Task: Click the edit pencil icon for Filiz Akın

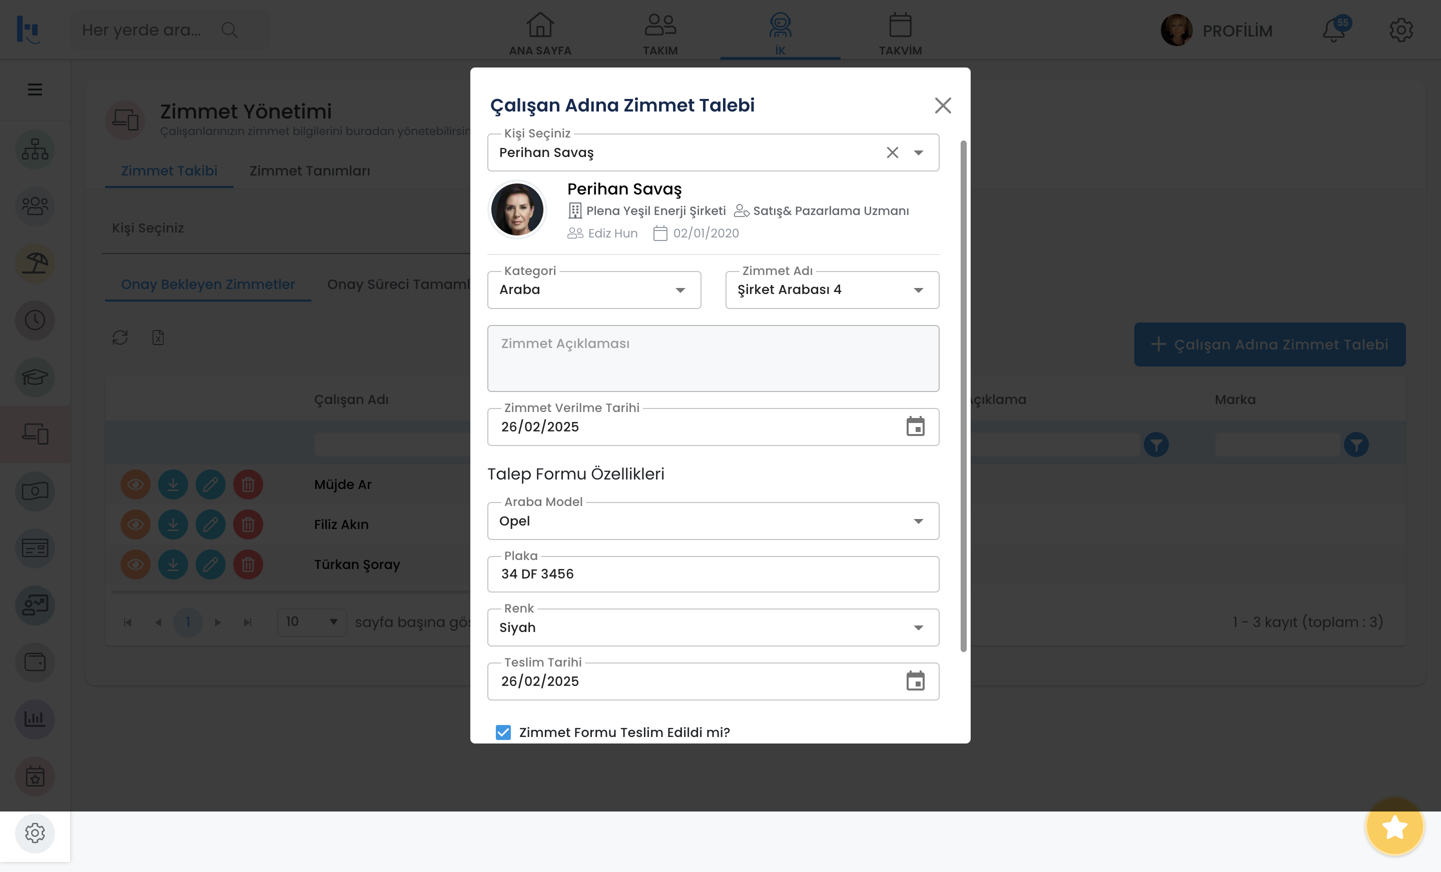Action: click(211, 524)
